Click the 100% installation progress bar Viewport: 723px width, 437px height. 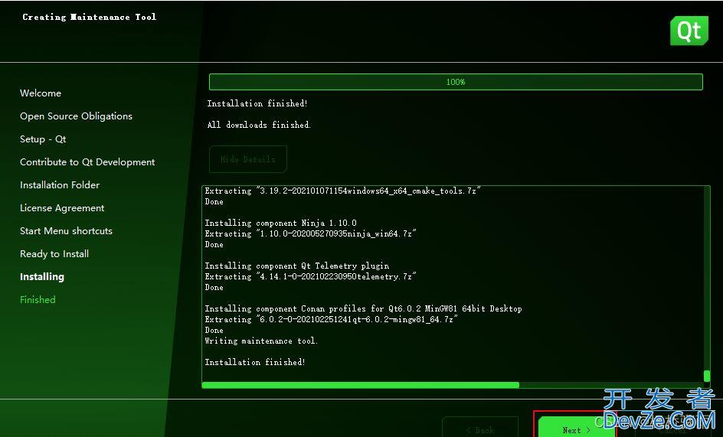[x=456, y=82]
